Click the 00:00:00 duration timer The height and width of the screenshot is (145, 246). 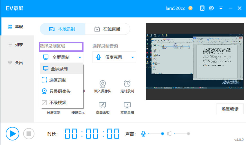point(92,134)
